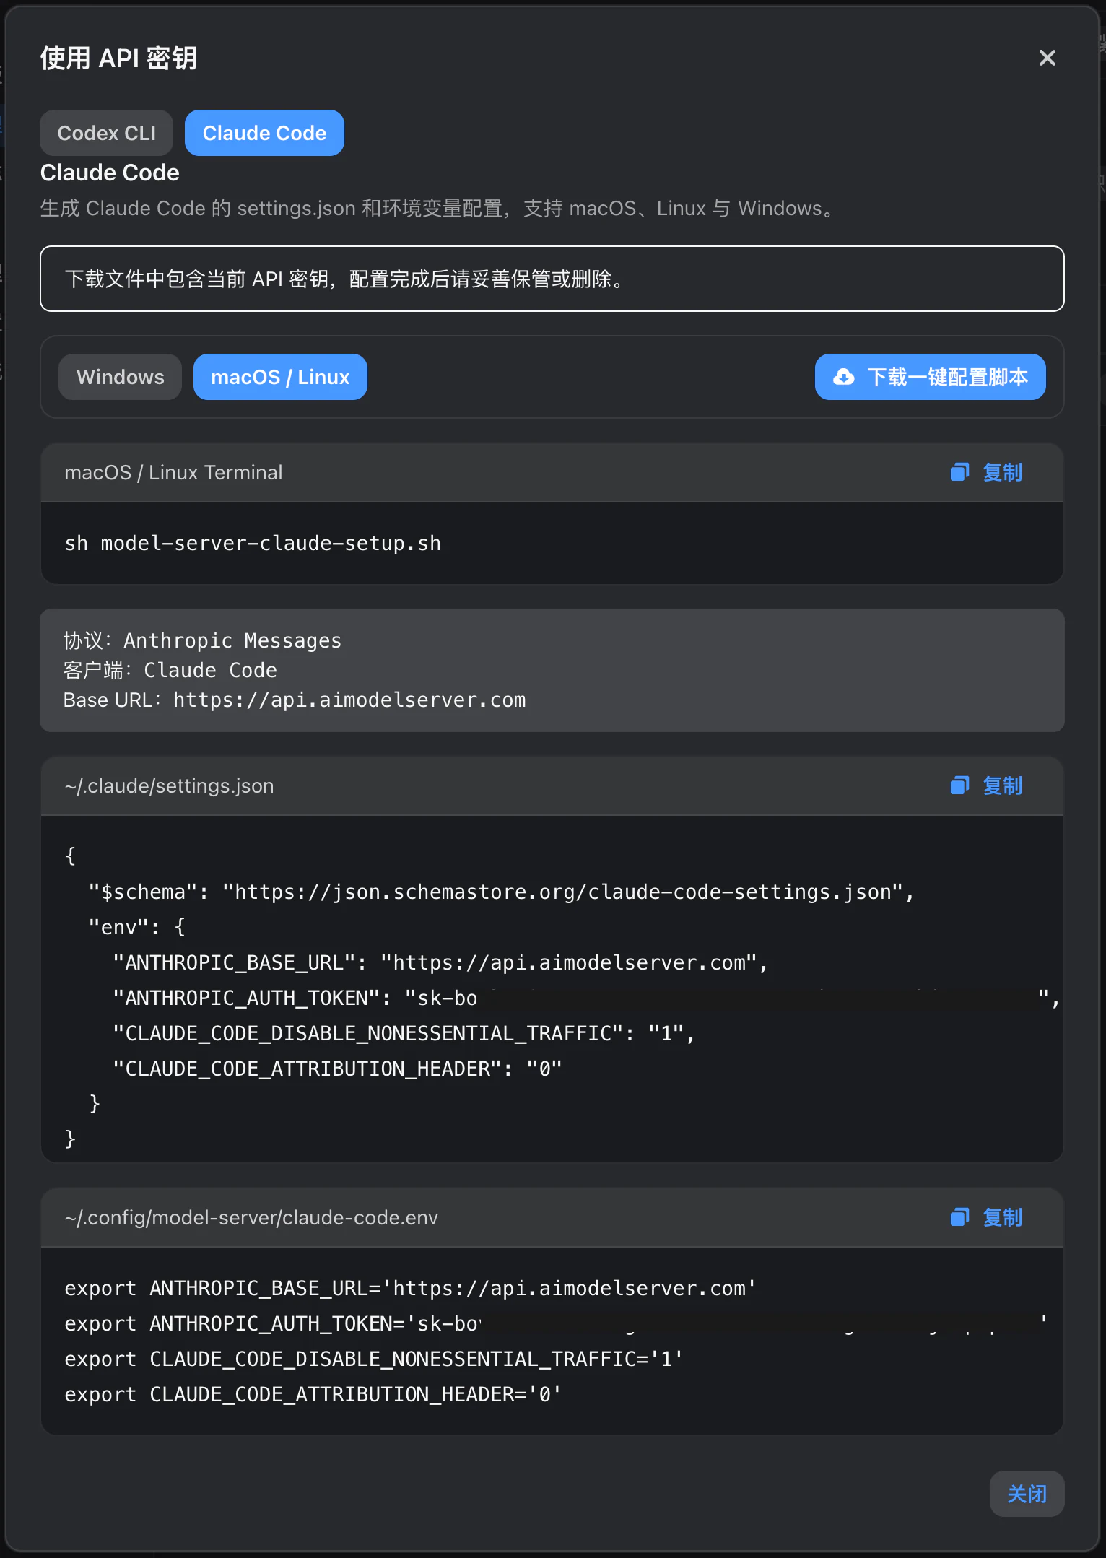Select the Claude Code tab

[264, 133]
